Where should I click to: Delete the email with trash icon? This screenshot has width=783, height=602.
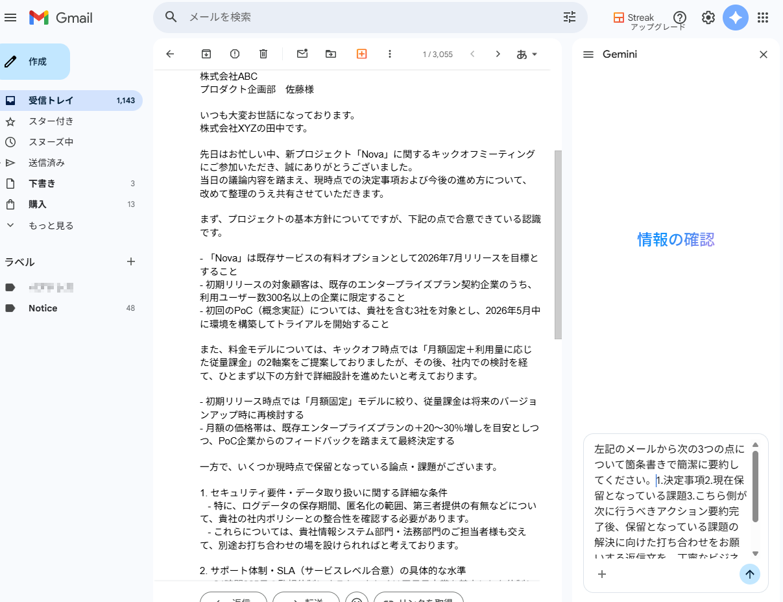click(263, 54)
